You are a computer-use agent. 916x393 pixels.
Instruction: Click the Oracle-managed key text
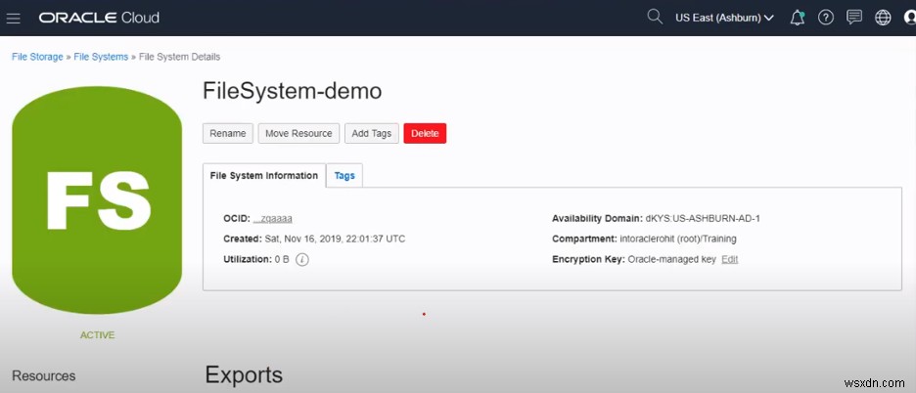point(671,259)
